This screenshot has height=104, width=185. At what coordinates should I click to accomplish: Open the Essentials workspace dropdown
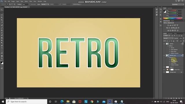tap(178, 4)
